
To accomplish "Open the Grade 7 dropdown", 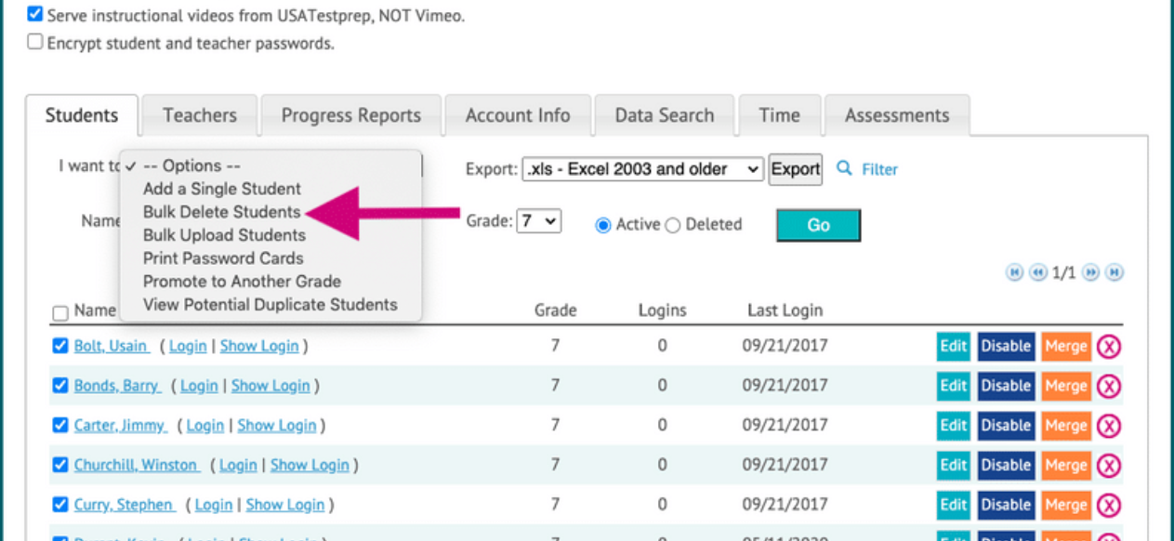I will pyautogui.click(x=538, y=221).
